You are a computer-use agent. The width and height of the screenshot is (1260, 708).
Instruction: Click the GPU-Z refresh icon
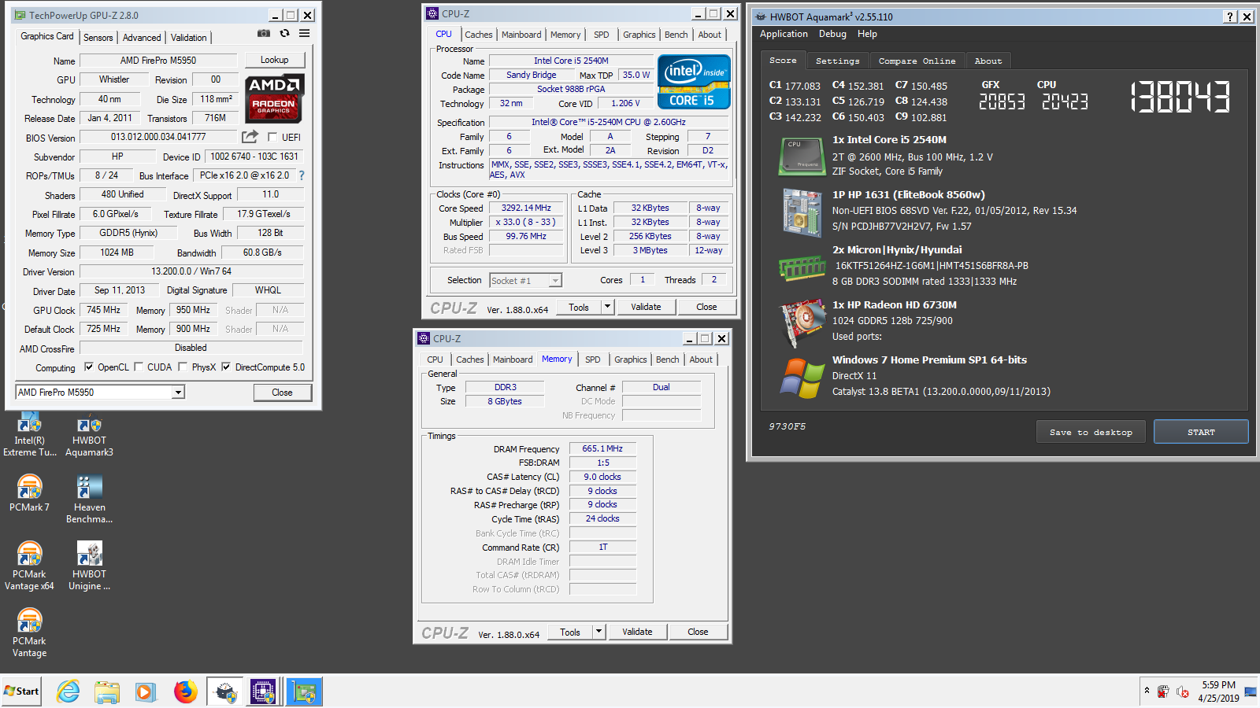point(284,34)
